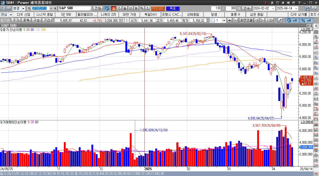The height and width of the screenshot is (176, 319).
Task: Open the end date 2025-04-14 dropdown
Action: pos(296,8)
